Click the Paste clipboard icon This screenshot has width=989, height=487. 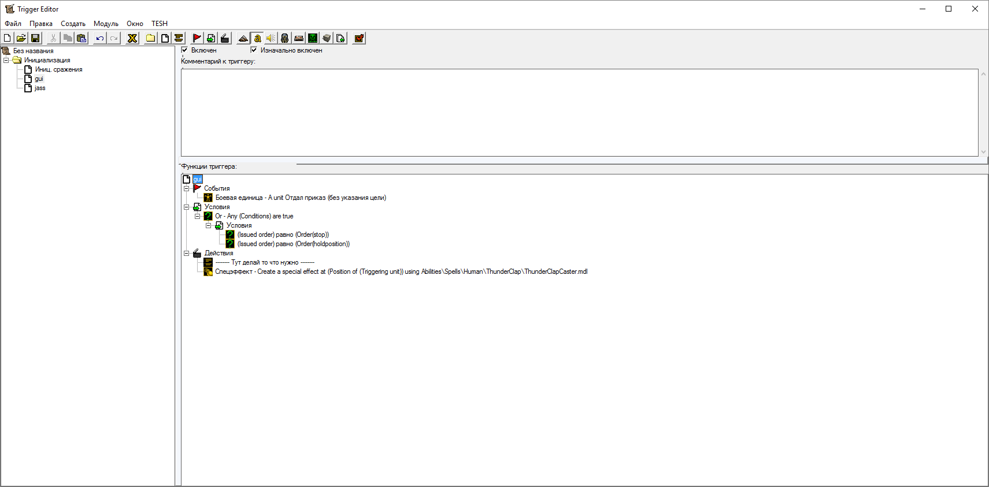click(x=82, y=38)
